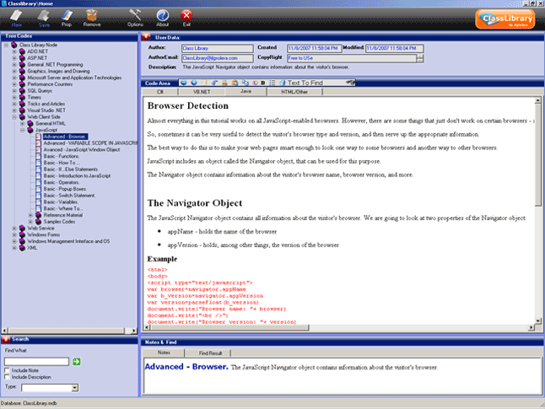Click the Prop. properties icon
Screen dimensions: 545x409
pyautogui.click(x=67, y=16)
